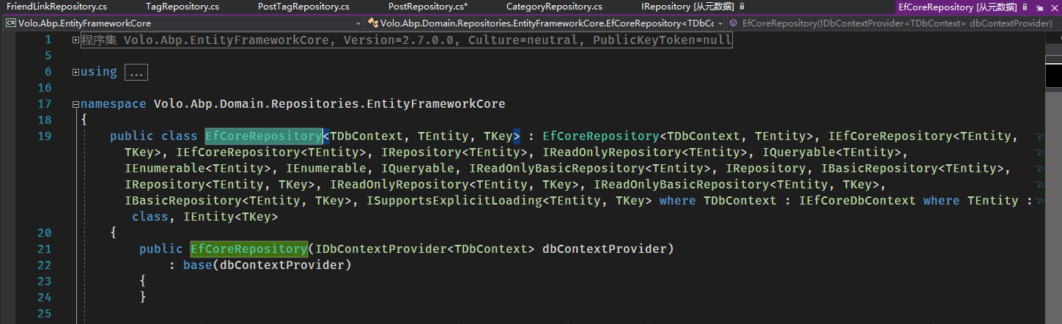Screen dimensions: 1062x324
Task: Click the C# project icon in navigation bar
Action: (11, 23)
